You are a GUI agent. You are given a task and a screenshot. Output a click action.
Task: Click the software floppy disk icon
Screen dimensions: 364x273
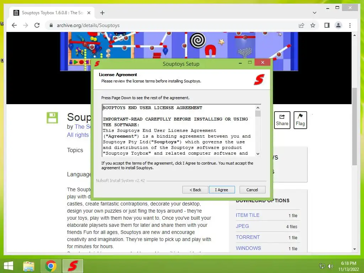52,118
